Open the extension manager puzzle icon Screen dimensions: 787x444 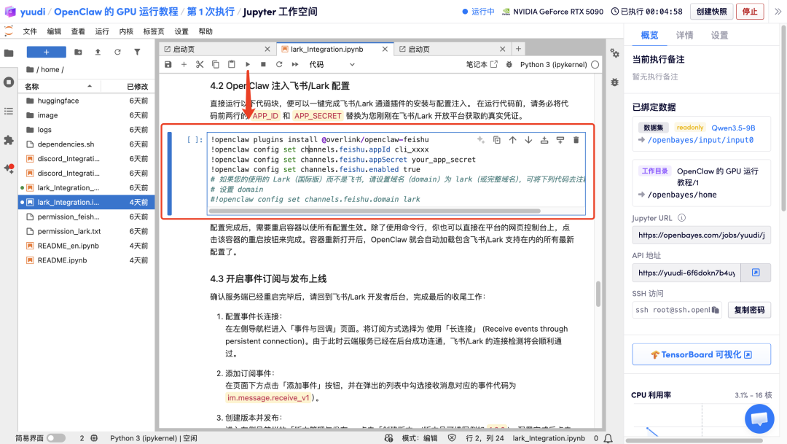tap(9, 140)
